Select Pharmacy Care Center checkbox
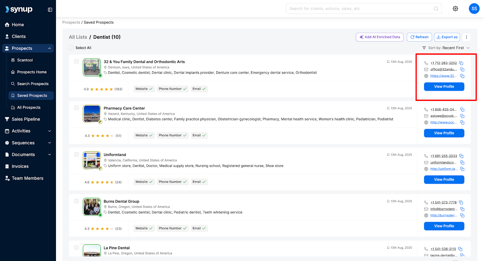Viewport: 484px width, 261px height. (77, 108)
